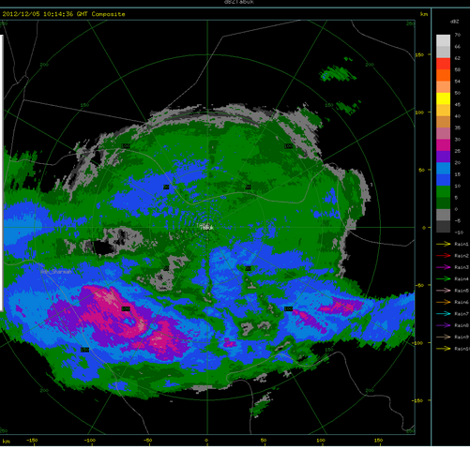Click the 200 range ring label near storm
The height and width of the screenshot is (450, 470).
pos(126,308)
